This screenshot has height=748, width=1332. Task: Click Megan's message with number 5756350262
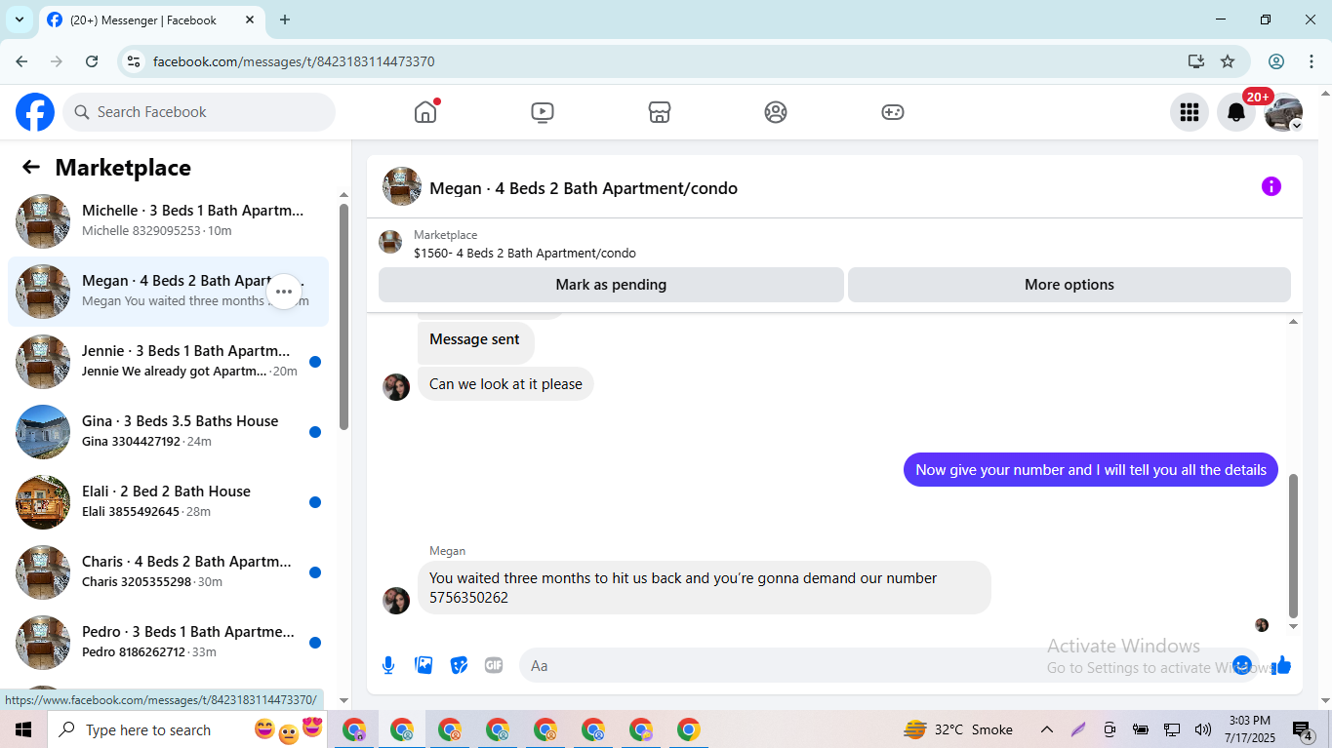click(x=704, y=588)
